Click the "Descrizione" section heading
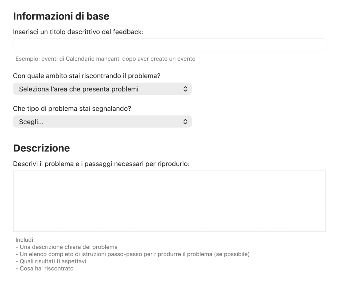 tap(41, 148)
